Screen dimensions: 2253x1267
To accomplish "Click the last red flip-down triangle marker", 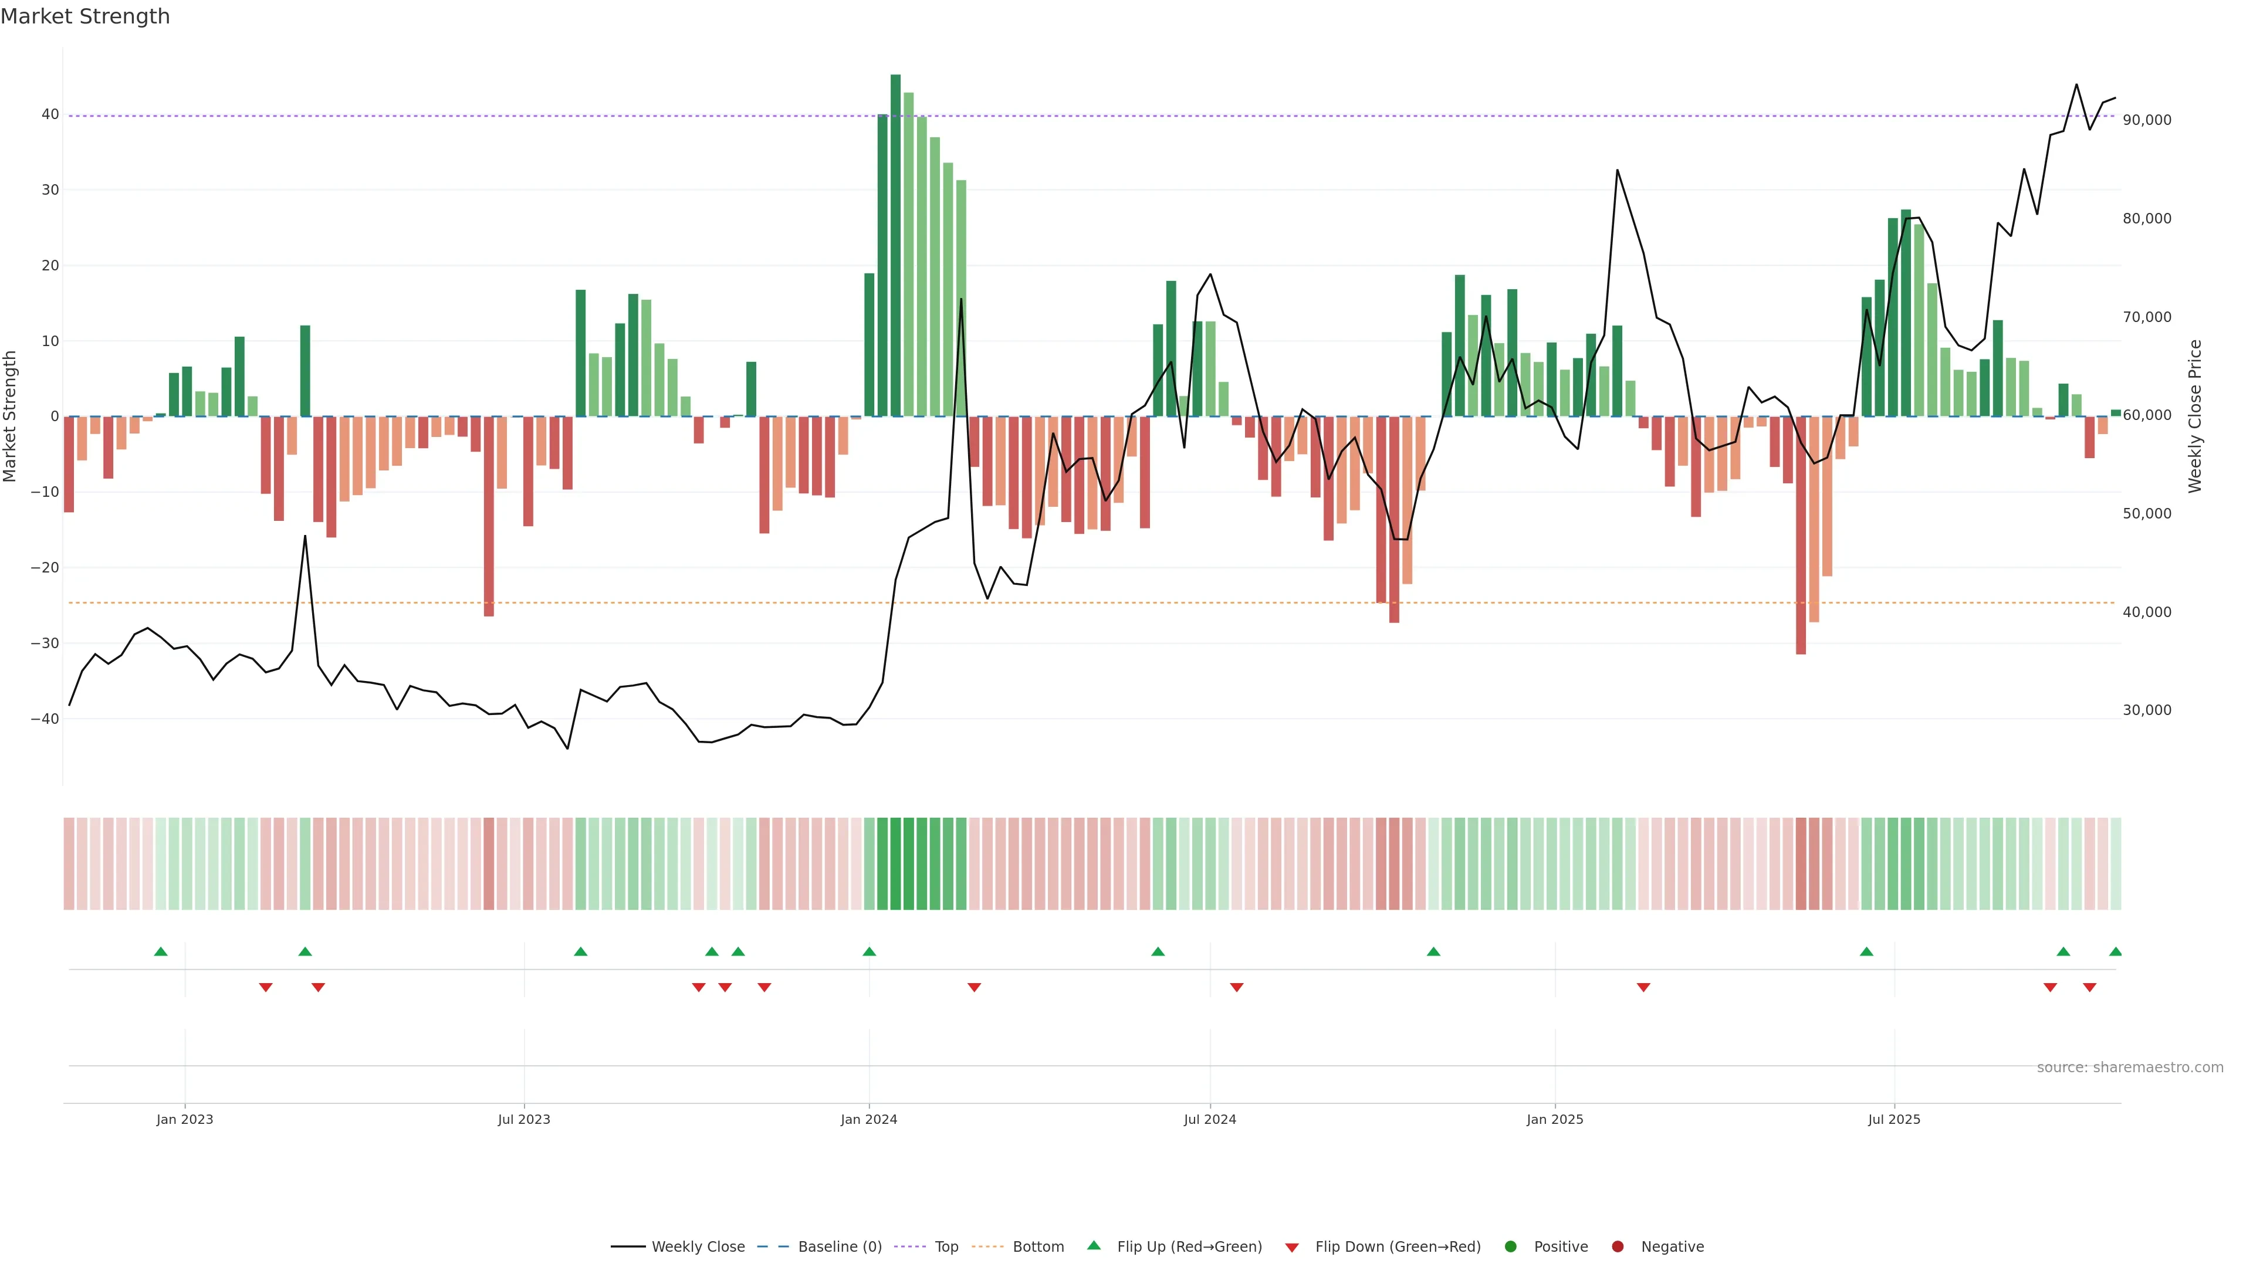I will click(2089, 987).
